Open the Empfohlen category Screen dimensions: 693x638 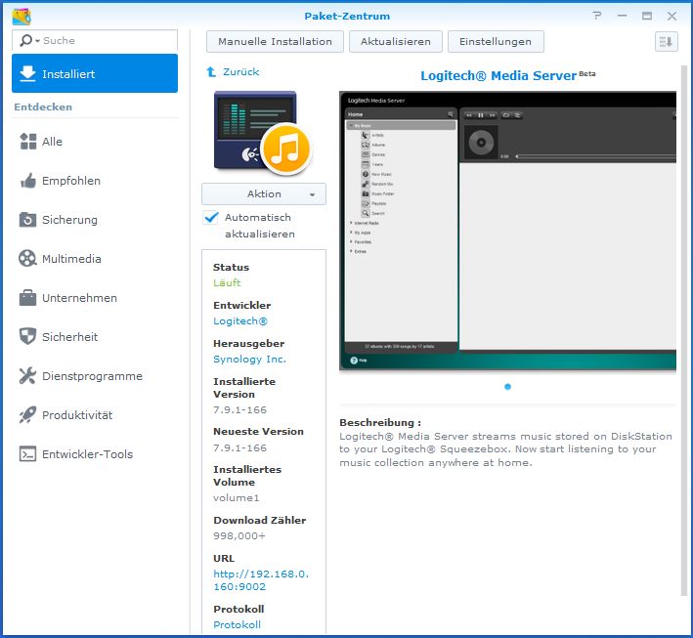click(95, 181)
